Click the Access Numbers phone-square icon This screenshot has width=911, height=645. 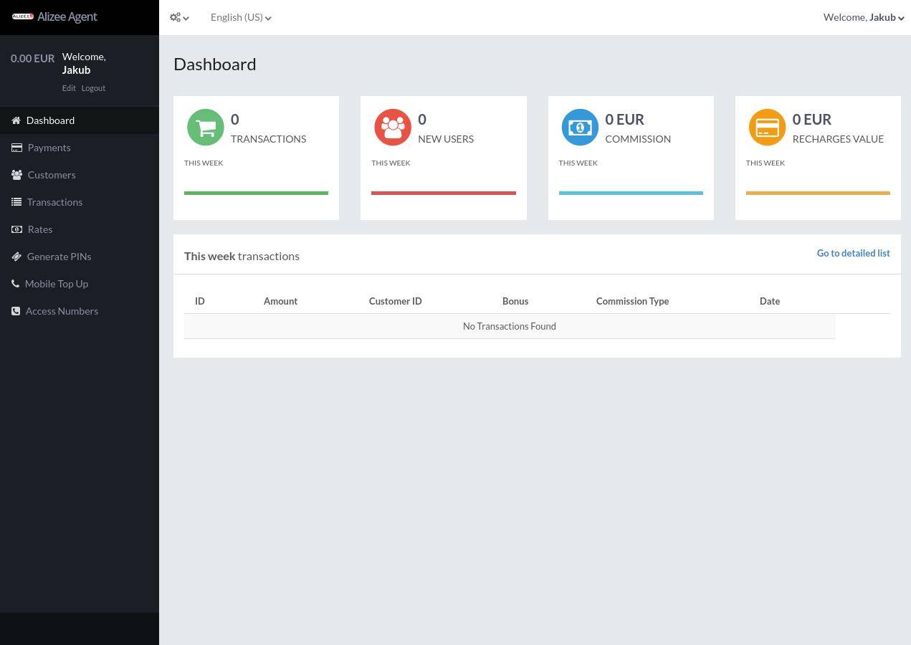(x=16, y=311)
